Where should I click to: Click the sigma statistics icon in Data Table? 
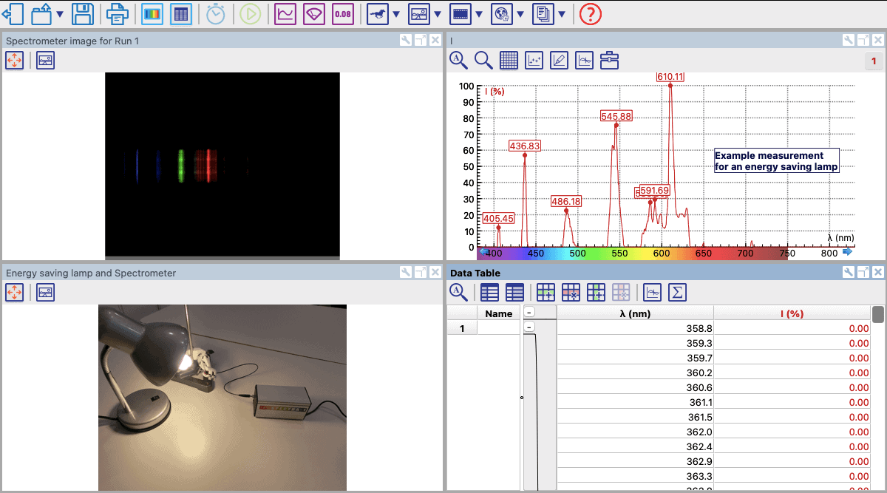tap(676, 293)
